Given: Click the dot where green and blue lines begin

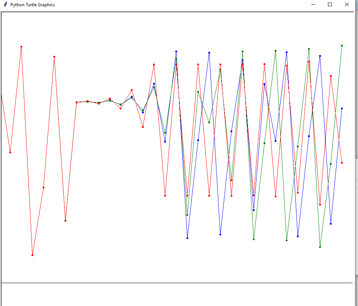Looking at the screenshot, I should click(x=77, y=102).
